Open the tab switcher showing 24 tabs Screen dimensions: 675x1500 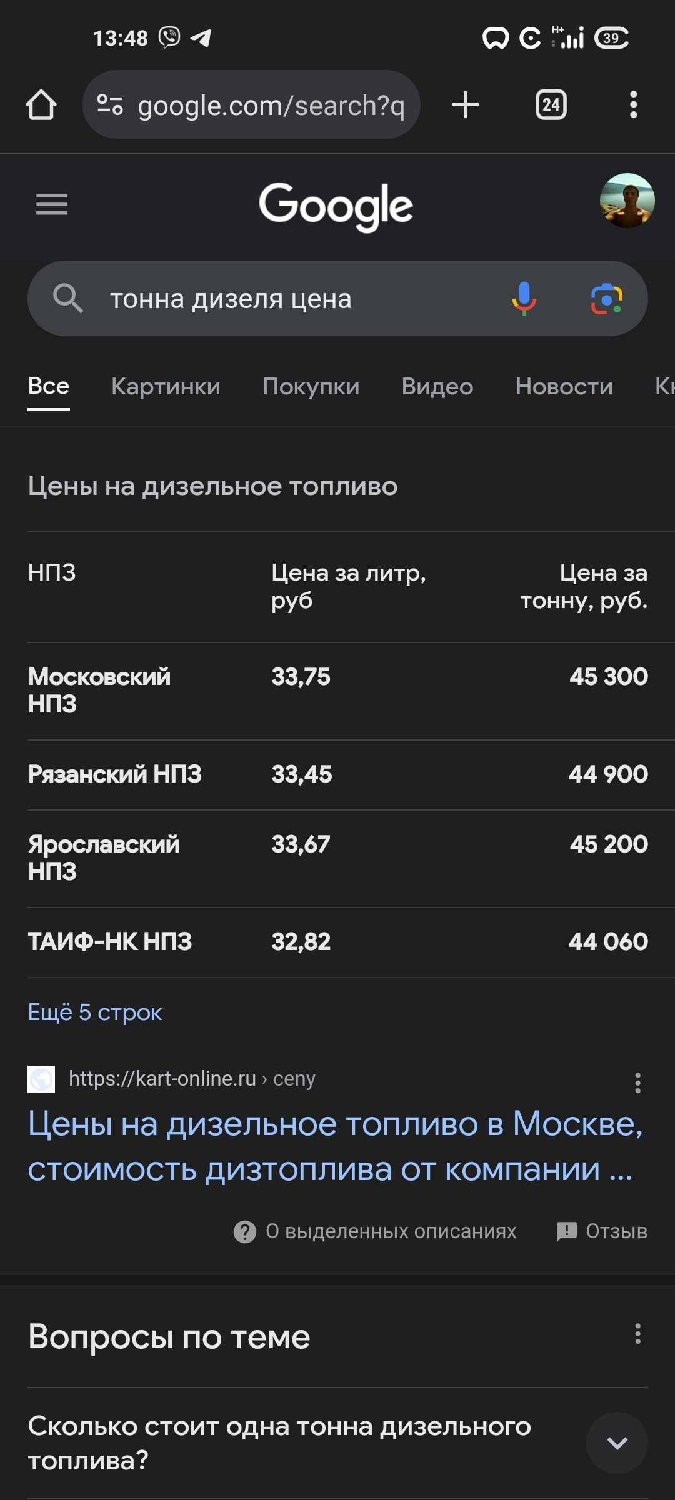[x=551, y=104]
